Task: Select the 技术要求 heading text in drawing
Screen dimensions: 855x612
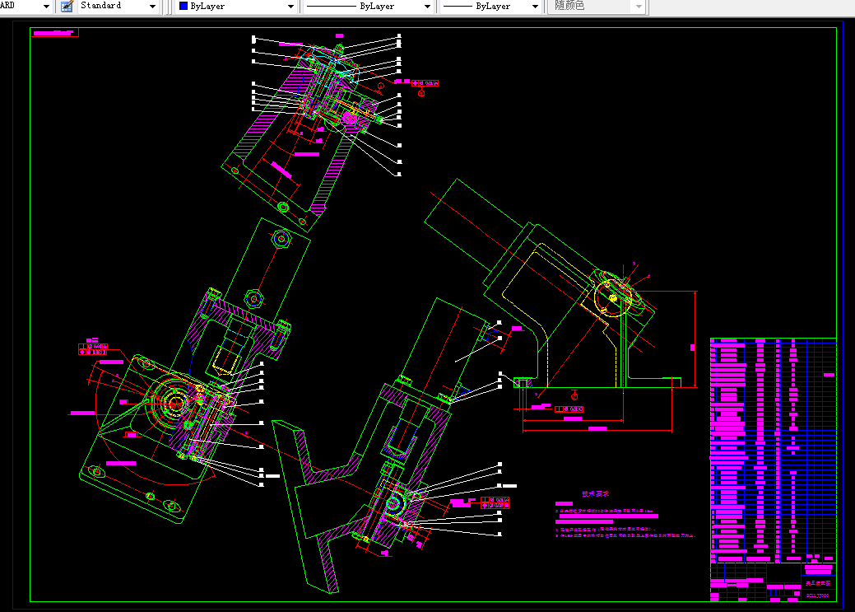Action: click(x=595, y=493)
